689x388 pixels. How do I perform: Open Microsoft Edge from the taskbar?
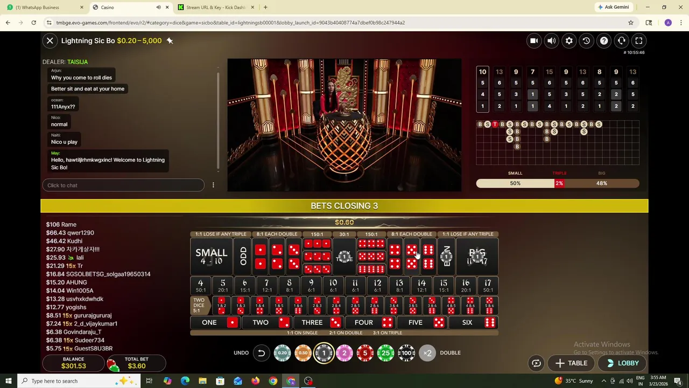[185, 381]
